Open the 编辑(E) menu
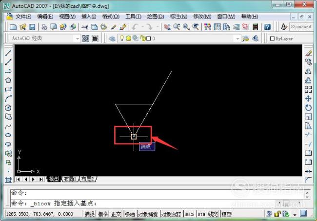 tap(45, 17)
